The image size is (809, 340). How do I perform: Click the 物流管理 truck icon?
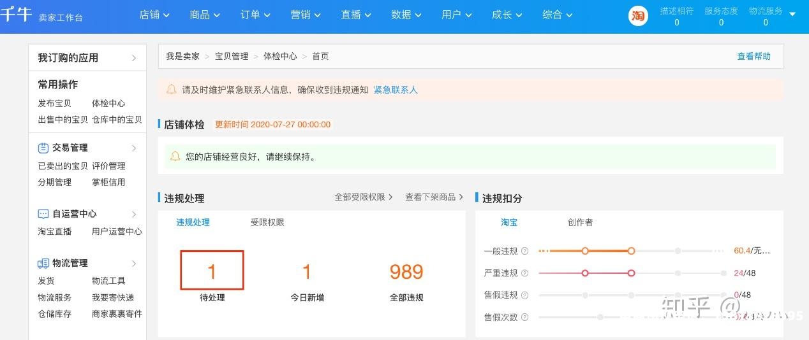[43, 263]
